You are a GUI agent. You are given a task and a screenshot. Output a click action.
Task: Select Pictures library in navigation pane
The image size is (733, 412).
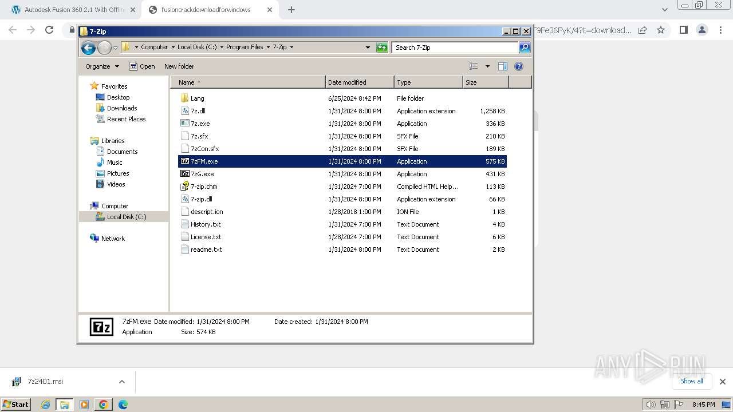pos(118,173)
